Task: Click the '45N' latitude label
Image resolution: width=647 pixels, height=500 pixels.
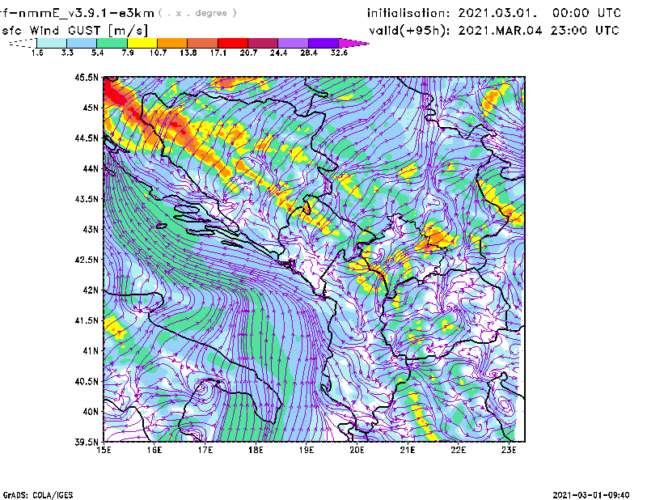Action: pos(91,108)
